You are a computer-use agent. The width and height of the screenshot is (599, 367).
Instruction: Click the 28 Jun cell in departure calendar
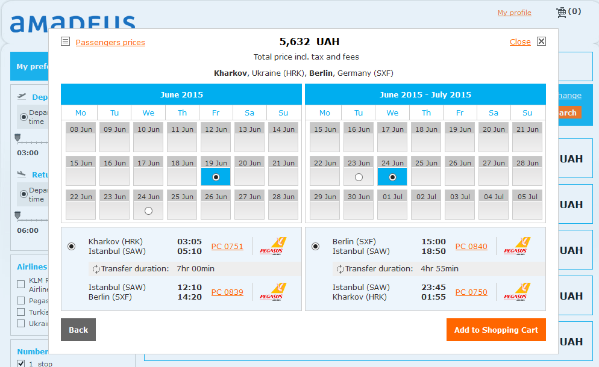(x=283, y=204)
